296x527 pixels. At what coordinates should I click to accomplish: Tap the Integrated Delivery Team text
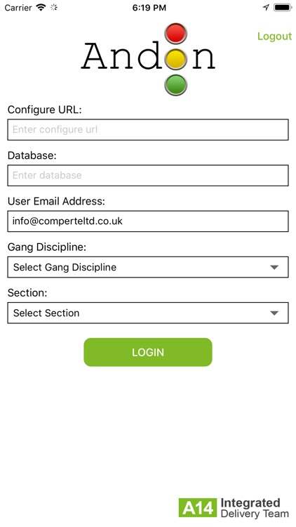255,508
